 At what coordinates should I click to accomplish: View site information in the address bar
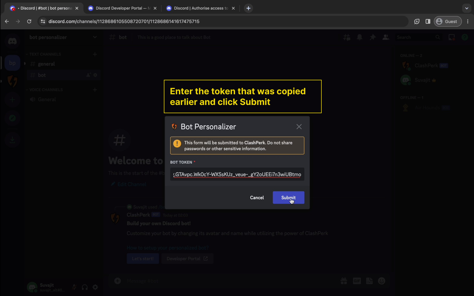(x=43, y=21)
